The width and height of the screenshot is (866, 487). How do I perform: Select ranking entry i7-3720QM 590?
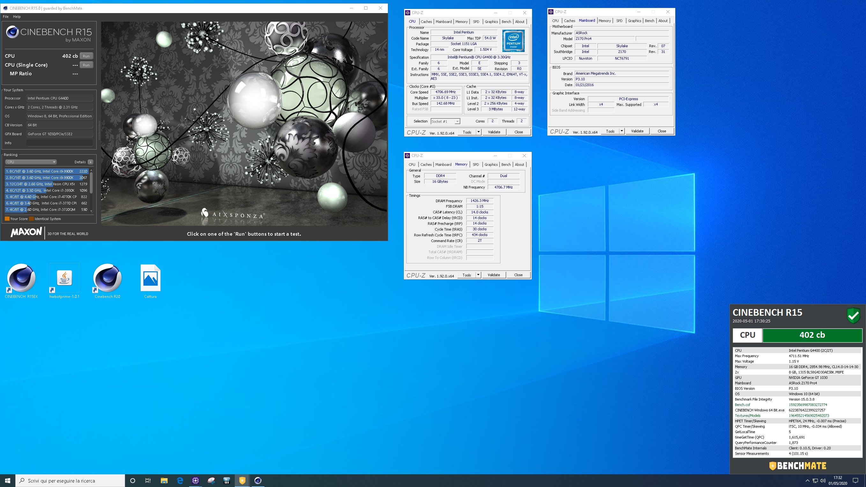coord(47,210)
